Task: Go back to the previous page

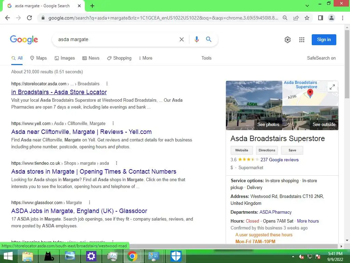Action: pyautogui.click(x=8, y=18)
